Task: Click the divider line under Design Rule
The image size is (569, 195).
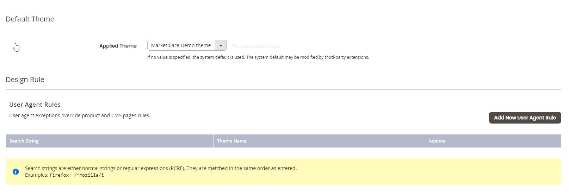Action: (x=283, y=89)
